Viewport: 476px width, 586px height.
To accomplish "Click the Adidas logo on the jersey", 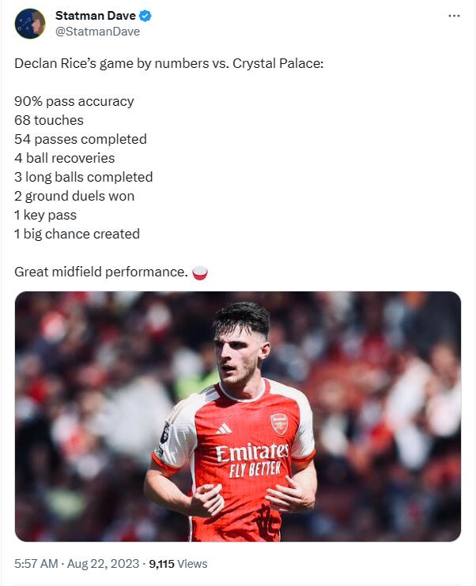I will pyautogui.click(x=225, y=428).
